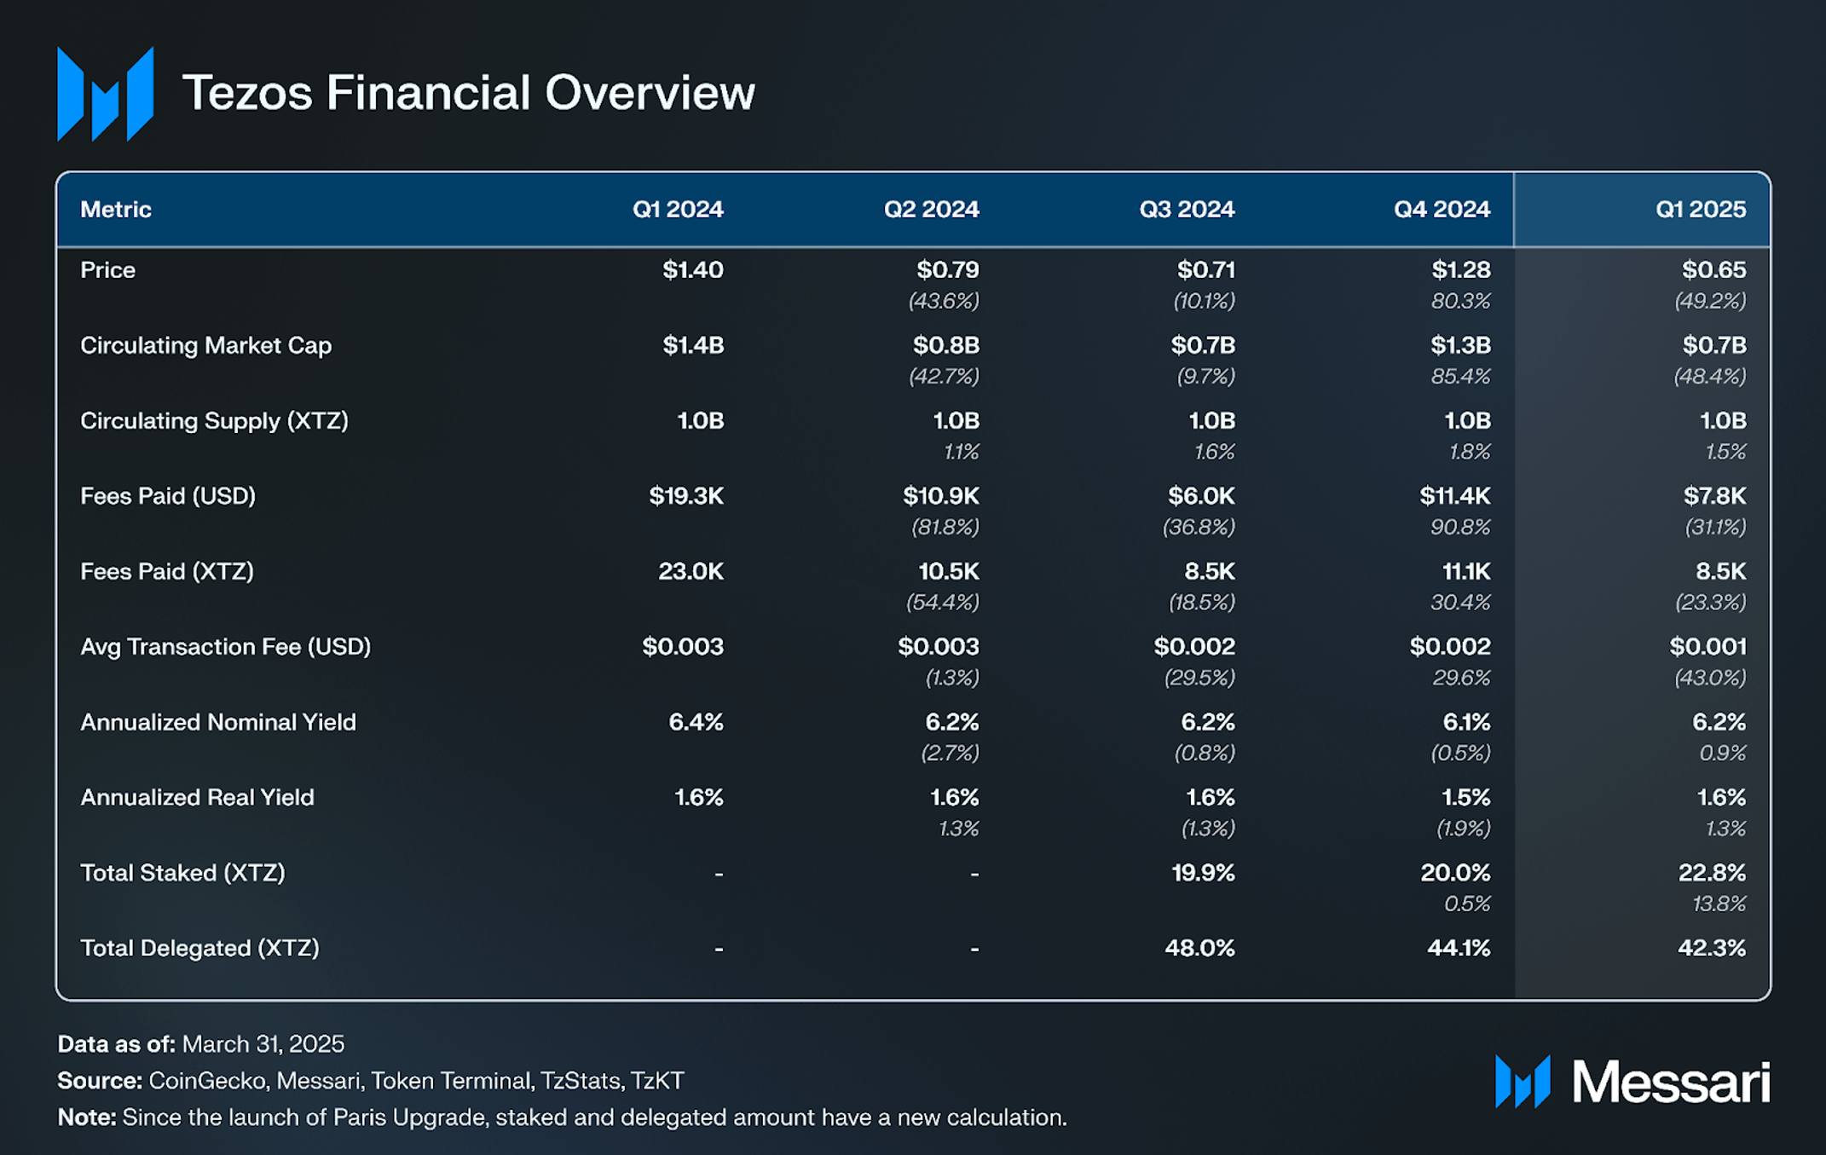Select the 'Metric' column header
The height and width of the screenshot is (1155, 1826).
click(116, 210)
